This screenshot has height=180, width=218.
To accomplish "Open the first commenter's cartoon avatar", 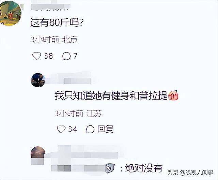I will [x=11, y=13].
